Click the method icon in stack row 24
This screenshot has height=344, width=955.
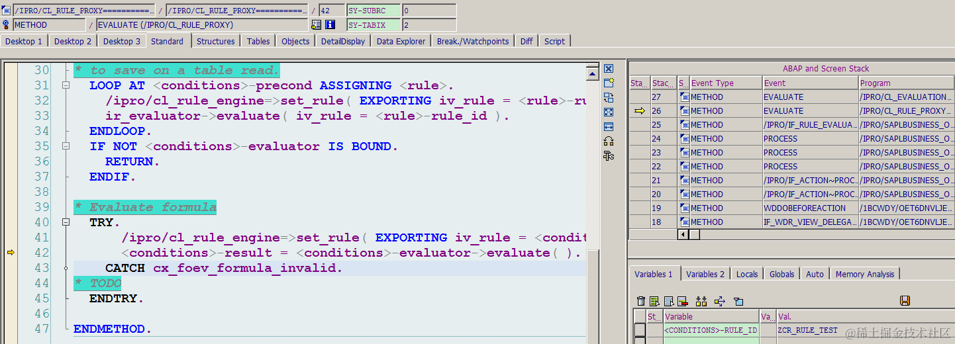click(683, 139)
